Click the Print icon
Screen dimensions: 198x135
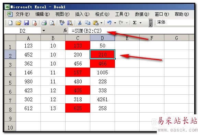[x=44, y=23]
